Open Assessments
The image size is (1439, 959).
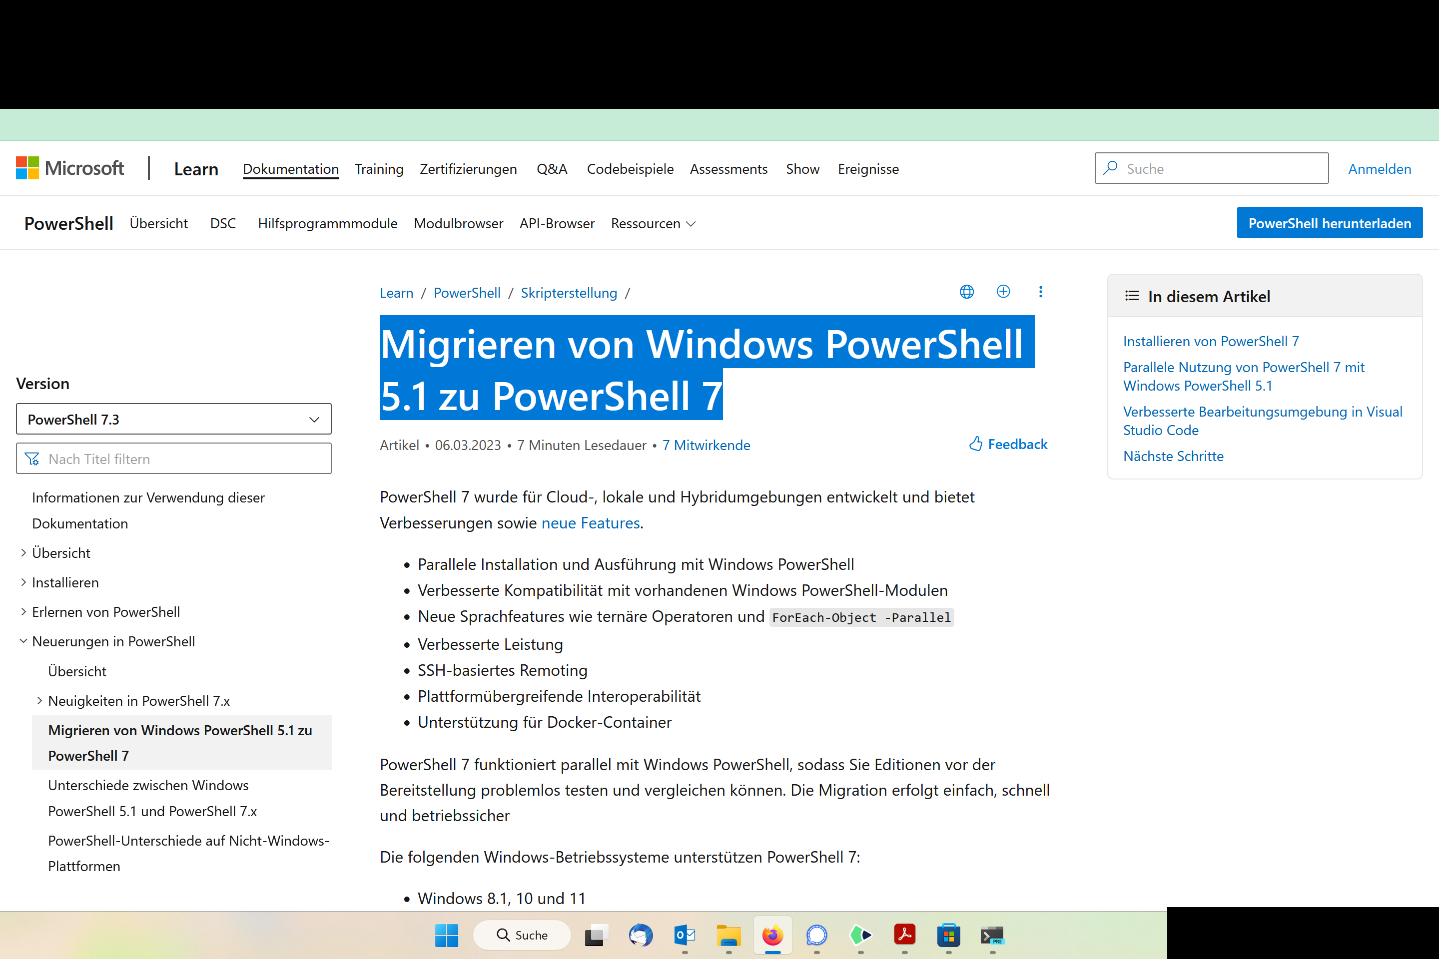tap(728, 169)
